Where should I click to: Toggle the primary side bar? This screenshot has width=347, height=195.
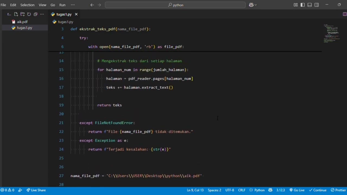point(303,5)
